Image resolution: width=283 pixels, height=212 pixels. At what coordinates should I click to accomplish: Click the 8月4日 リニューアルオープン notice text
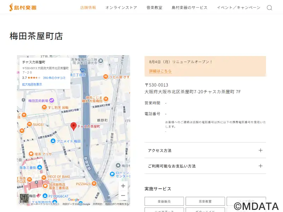tap(181, 62)
